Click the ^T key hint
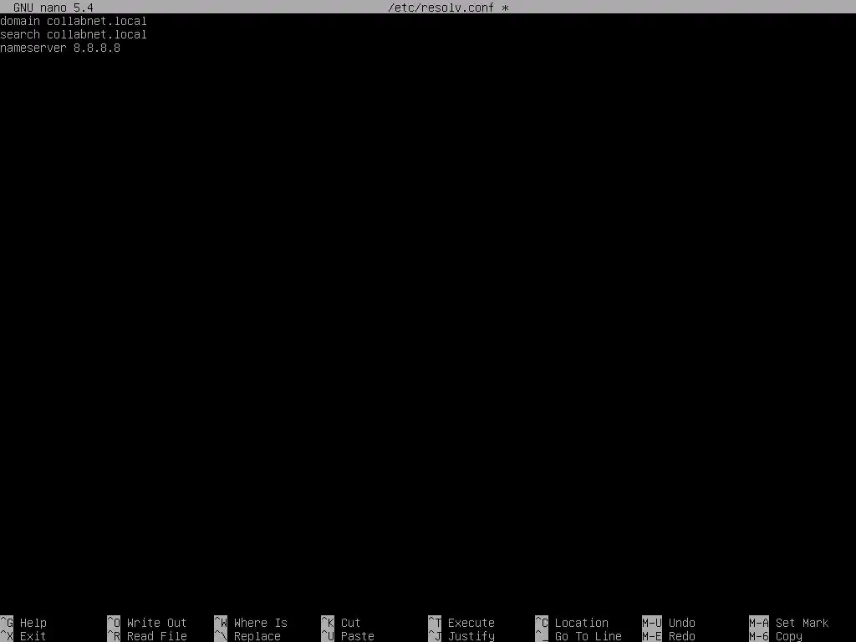Viewport: 856px width, 642px height. click(x=435, y=623)
